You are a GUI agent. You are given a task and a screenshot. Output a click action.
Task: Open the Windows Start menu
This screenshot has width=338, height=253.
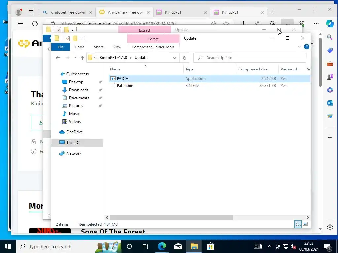click(8, 246)
